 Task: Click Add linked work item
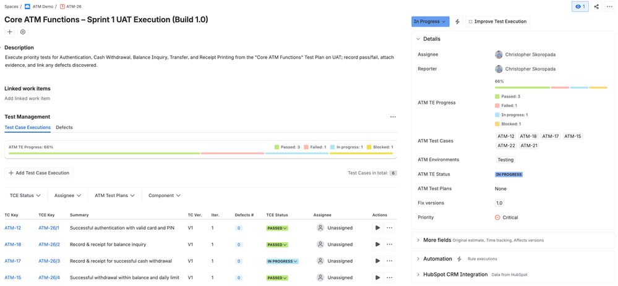27,98
